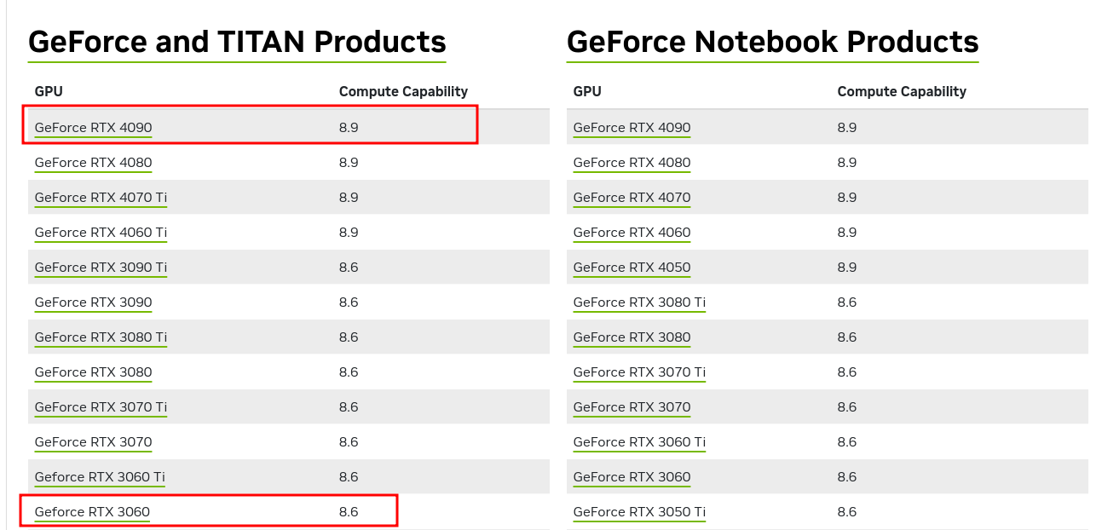Image resolution: width=1102 pixels, height=530 pixels.
Task: Open the GeForce RTX 3090 Ti link
Action: click(x=101, y=268)
